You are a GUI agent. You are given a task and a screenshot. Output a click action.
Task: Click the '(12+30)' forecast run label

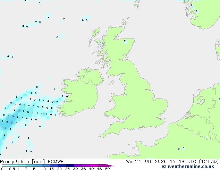(209, 162)
